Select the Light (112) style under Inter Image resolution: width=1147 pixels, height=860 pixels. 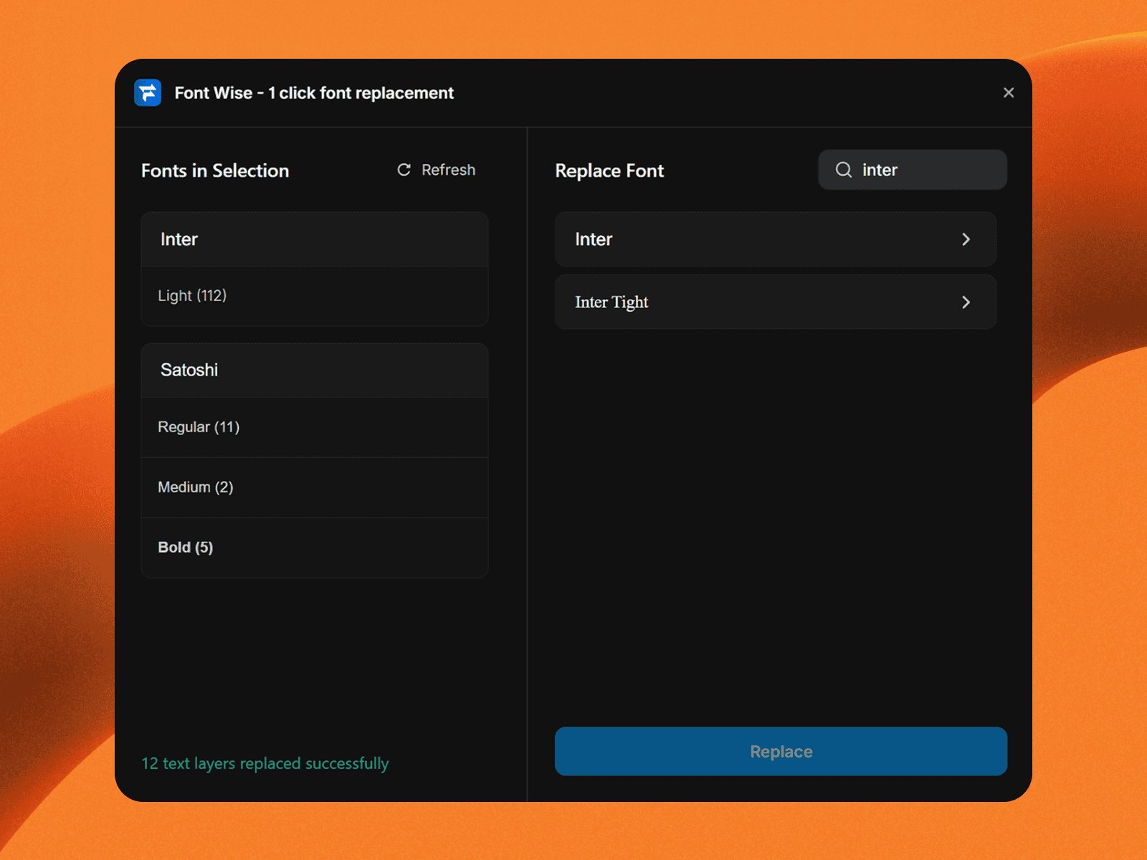[315, 295]
